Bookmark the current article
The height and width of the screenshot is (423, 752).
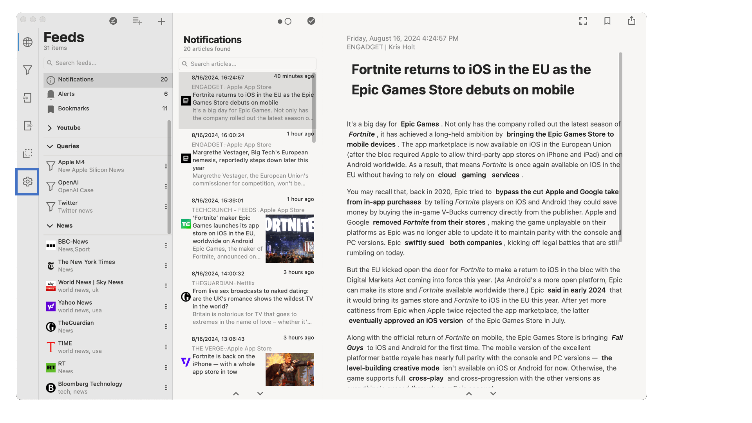(x=607, y=21)
